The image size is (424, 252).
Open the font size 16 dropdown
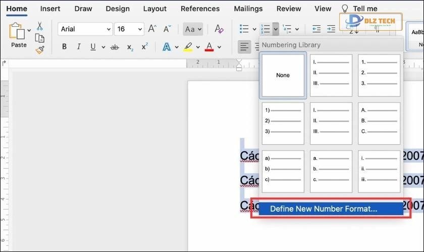pos(129,29)
